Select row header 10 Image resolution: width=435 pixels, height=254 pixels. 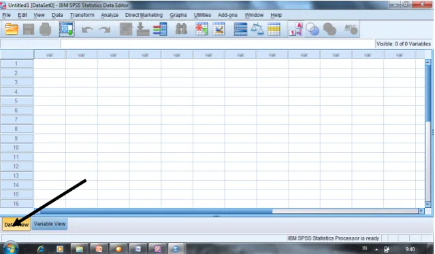[x=16, y=147]
